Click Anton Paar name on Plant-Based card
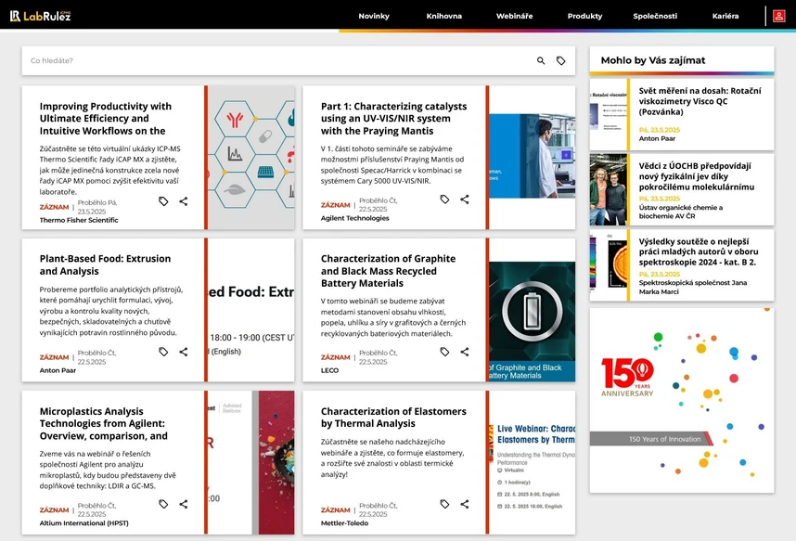 tap(58, 370)
